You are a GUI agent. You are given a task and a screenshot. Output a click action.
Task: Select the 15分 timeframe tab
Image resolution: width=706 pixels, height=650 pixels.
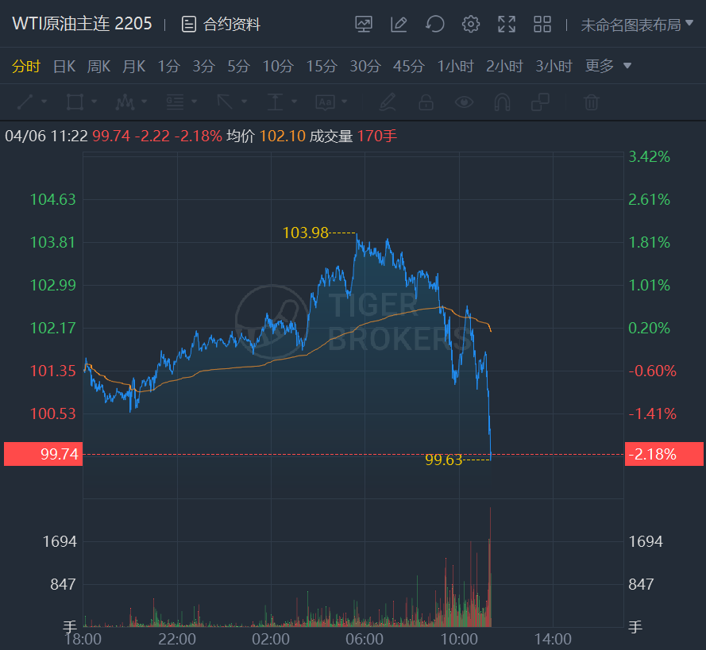[x=322, y=66]
